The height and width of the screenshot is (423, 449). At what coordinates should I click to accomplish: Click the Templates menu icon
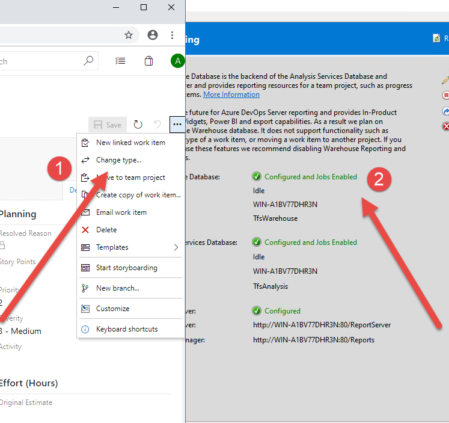[85, 247]
